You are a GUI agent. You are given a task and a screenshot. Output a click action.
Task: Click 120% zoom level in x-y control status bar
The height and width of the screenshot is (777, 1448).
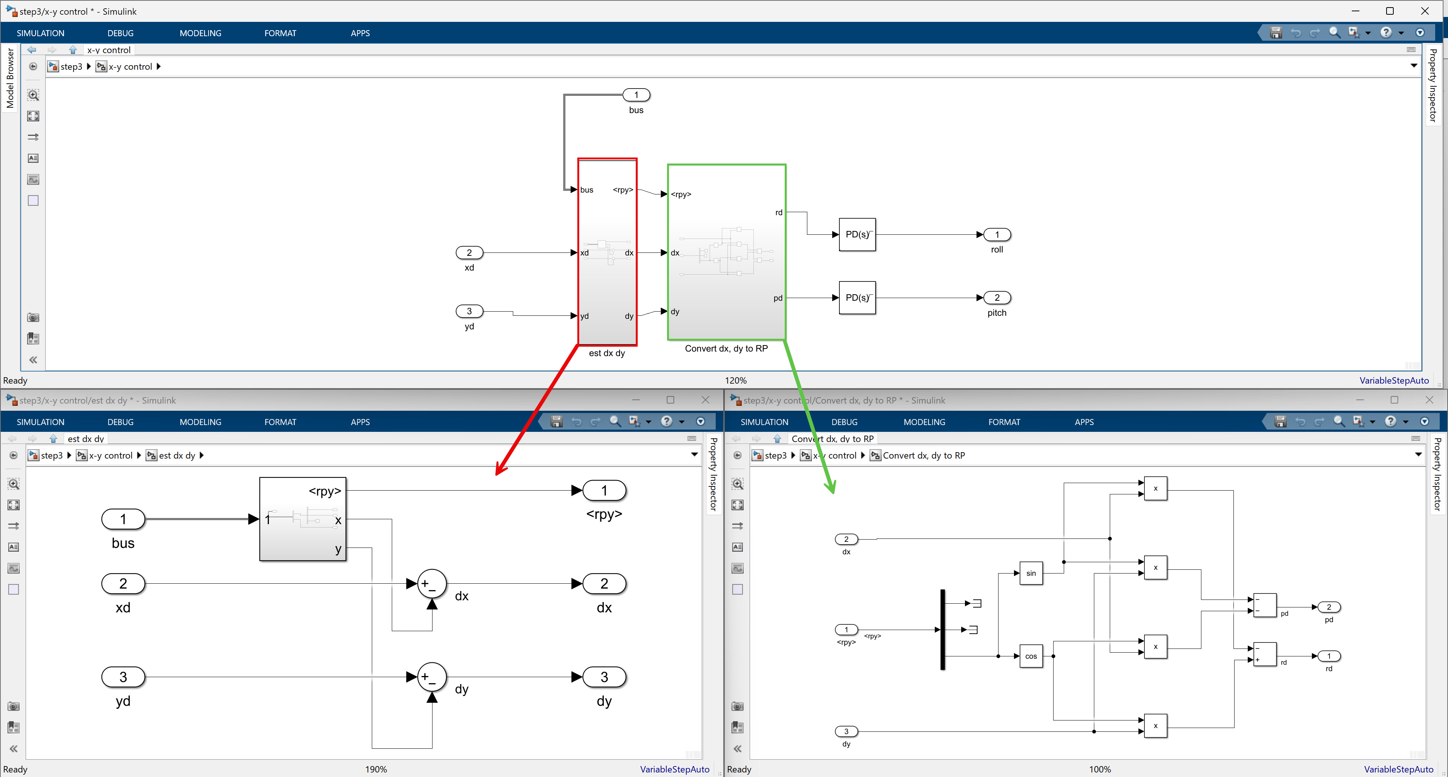click(x=735, y=380)
